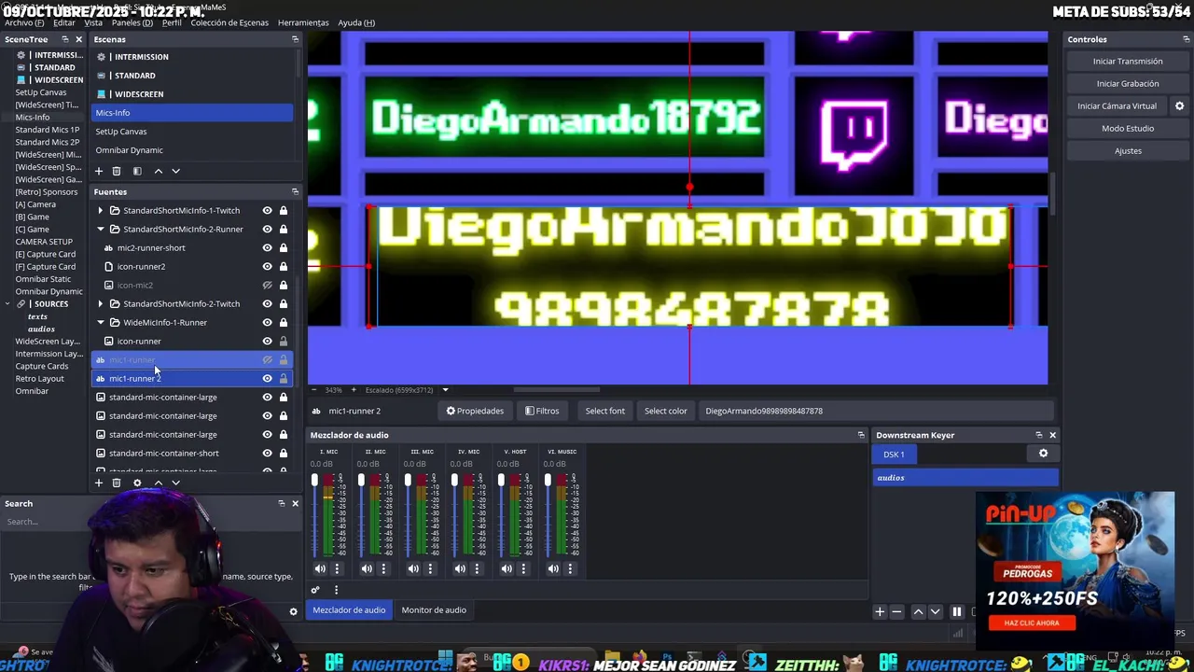
Task: Select DSK 1 tab in Downstream Keyer
Action: [894, 455]
